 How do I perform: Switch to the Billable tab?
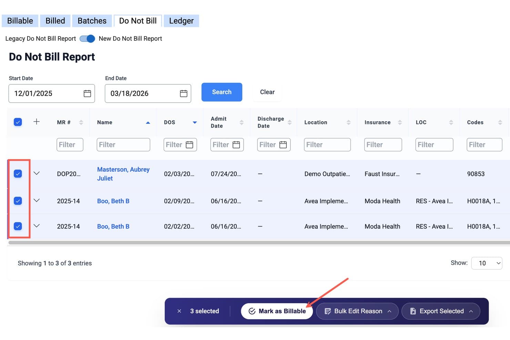(x=20, y=21)
